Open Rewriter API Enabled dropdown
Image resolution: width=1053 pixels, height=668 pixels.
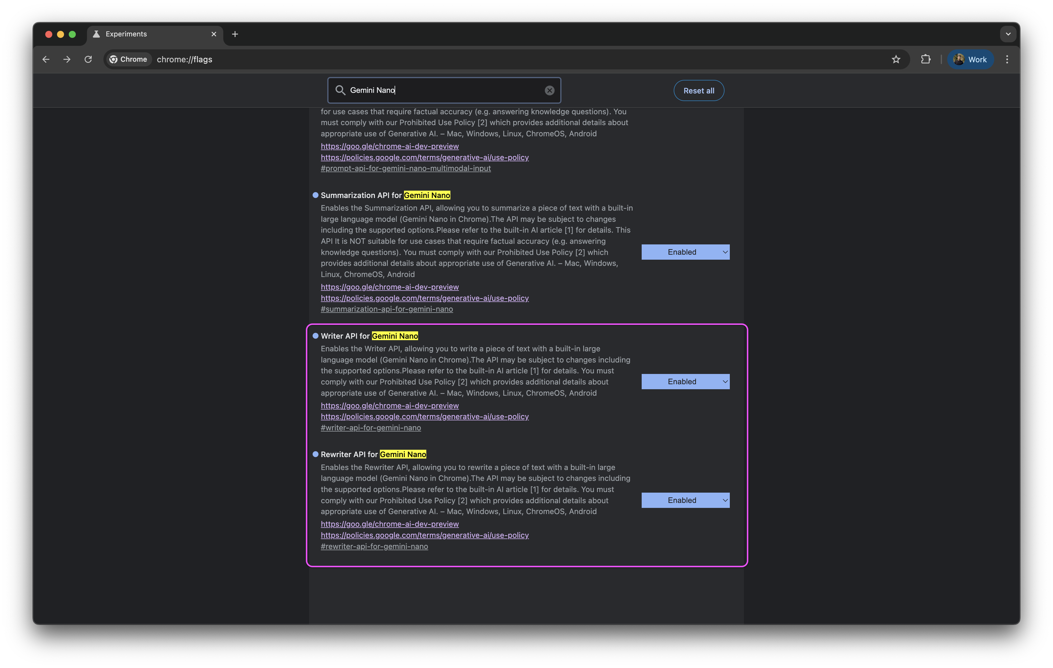pyautogui.click(x=685, y=501)
